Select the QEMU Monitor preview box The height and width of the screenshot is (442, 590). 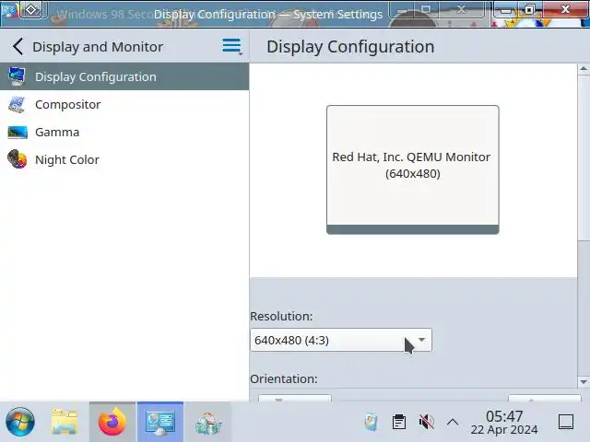[x=413, y=169]
